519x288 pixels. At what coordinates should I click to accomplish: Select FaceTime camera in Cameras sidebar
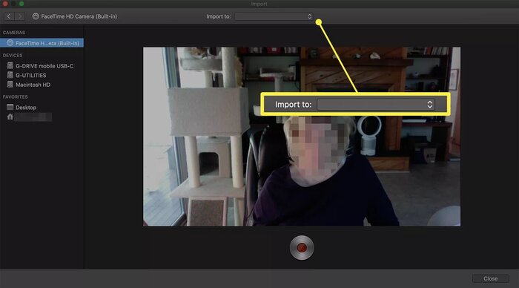point(42,43)
